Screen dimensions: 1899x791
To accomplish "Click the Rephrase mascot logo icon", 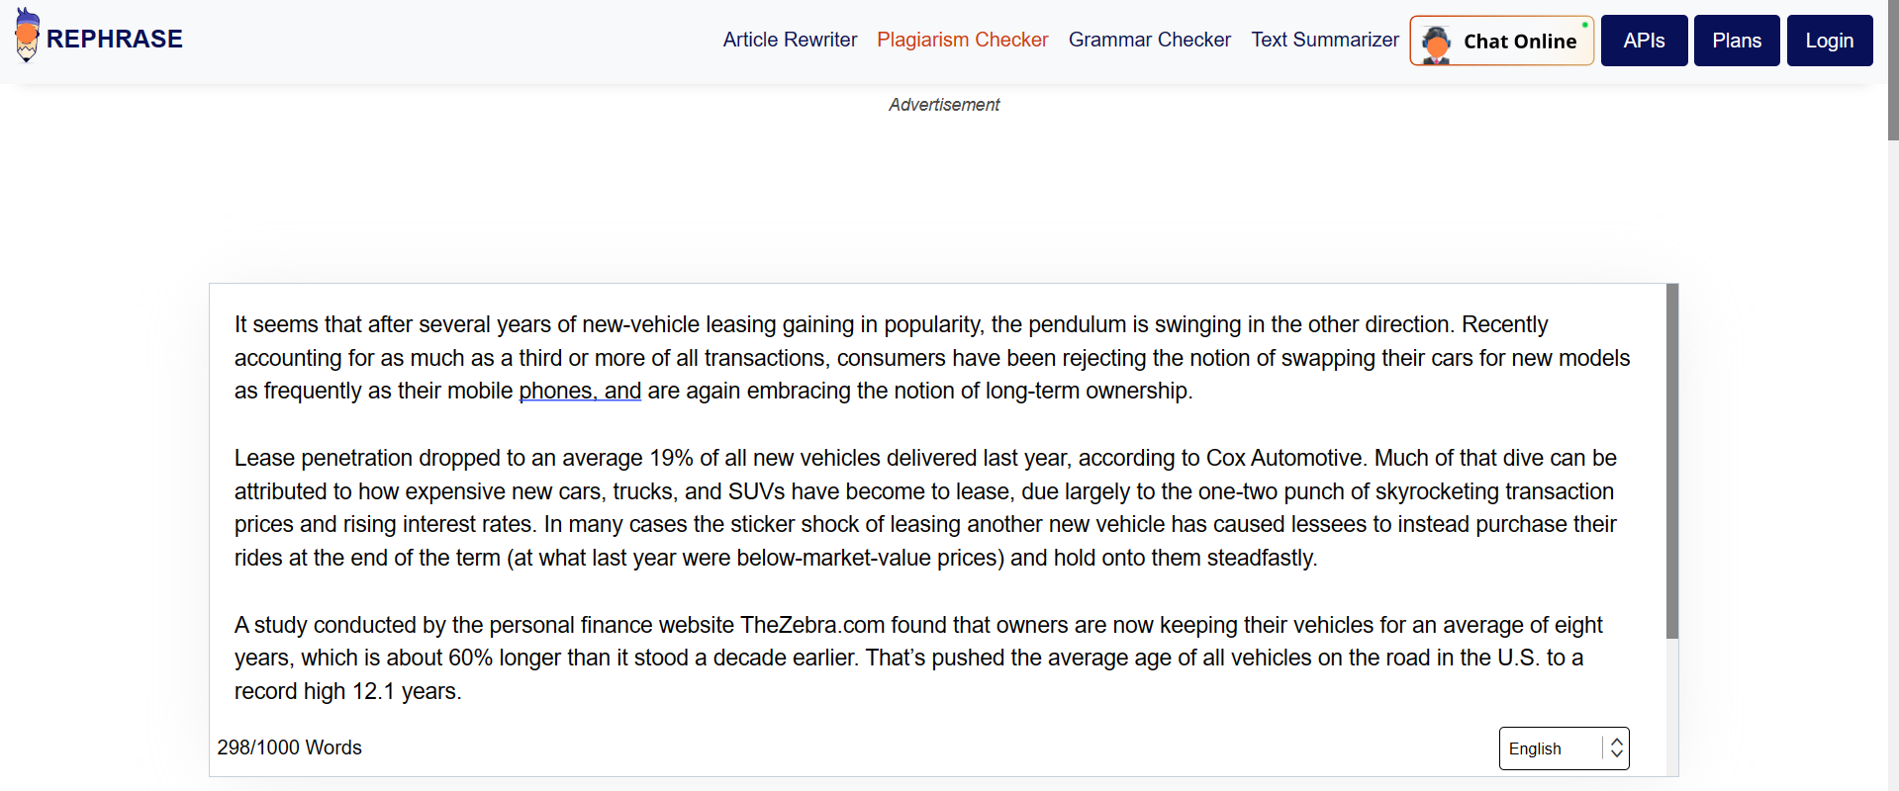I will click(x=28, y=36).
